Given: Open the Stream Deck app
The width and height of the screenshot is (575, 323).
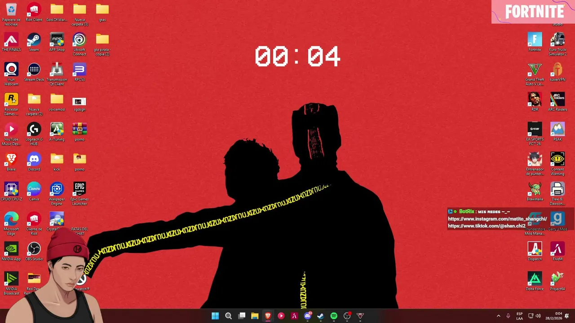Looking at the screenshot, I should point(34,72).
